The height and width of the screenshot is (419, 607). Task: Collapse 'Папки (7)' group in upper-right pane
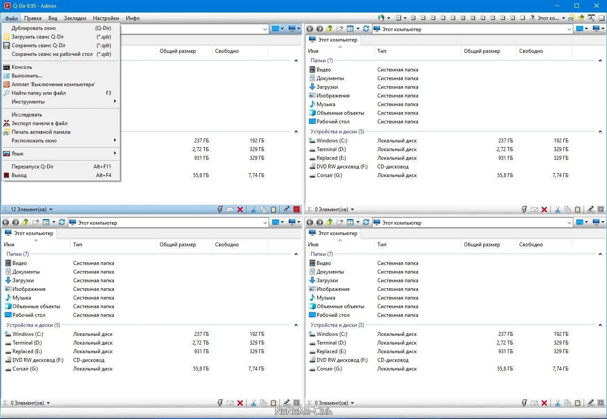(x=600, y=61)
